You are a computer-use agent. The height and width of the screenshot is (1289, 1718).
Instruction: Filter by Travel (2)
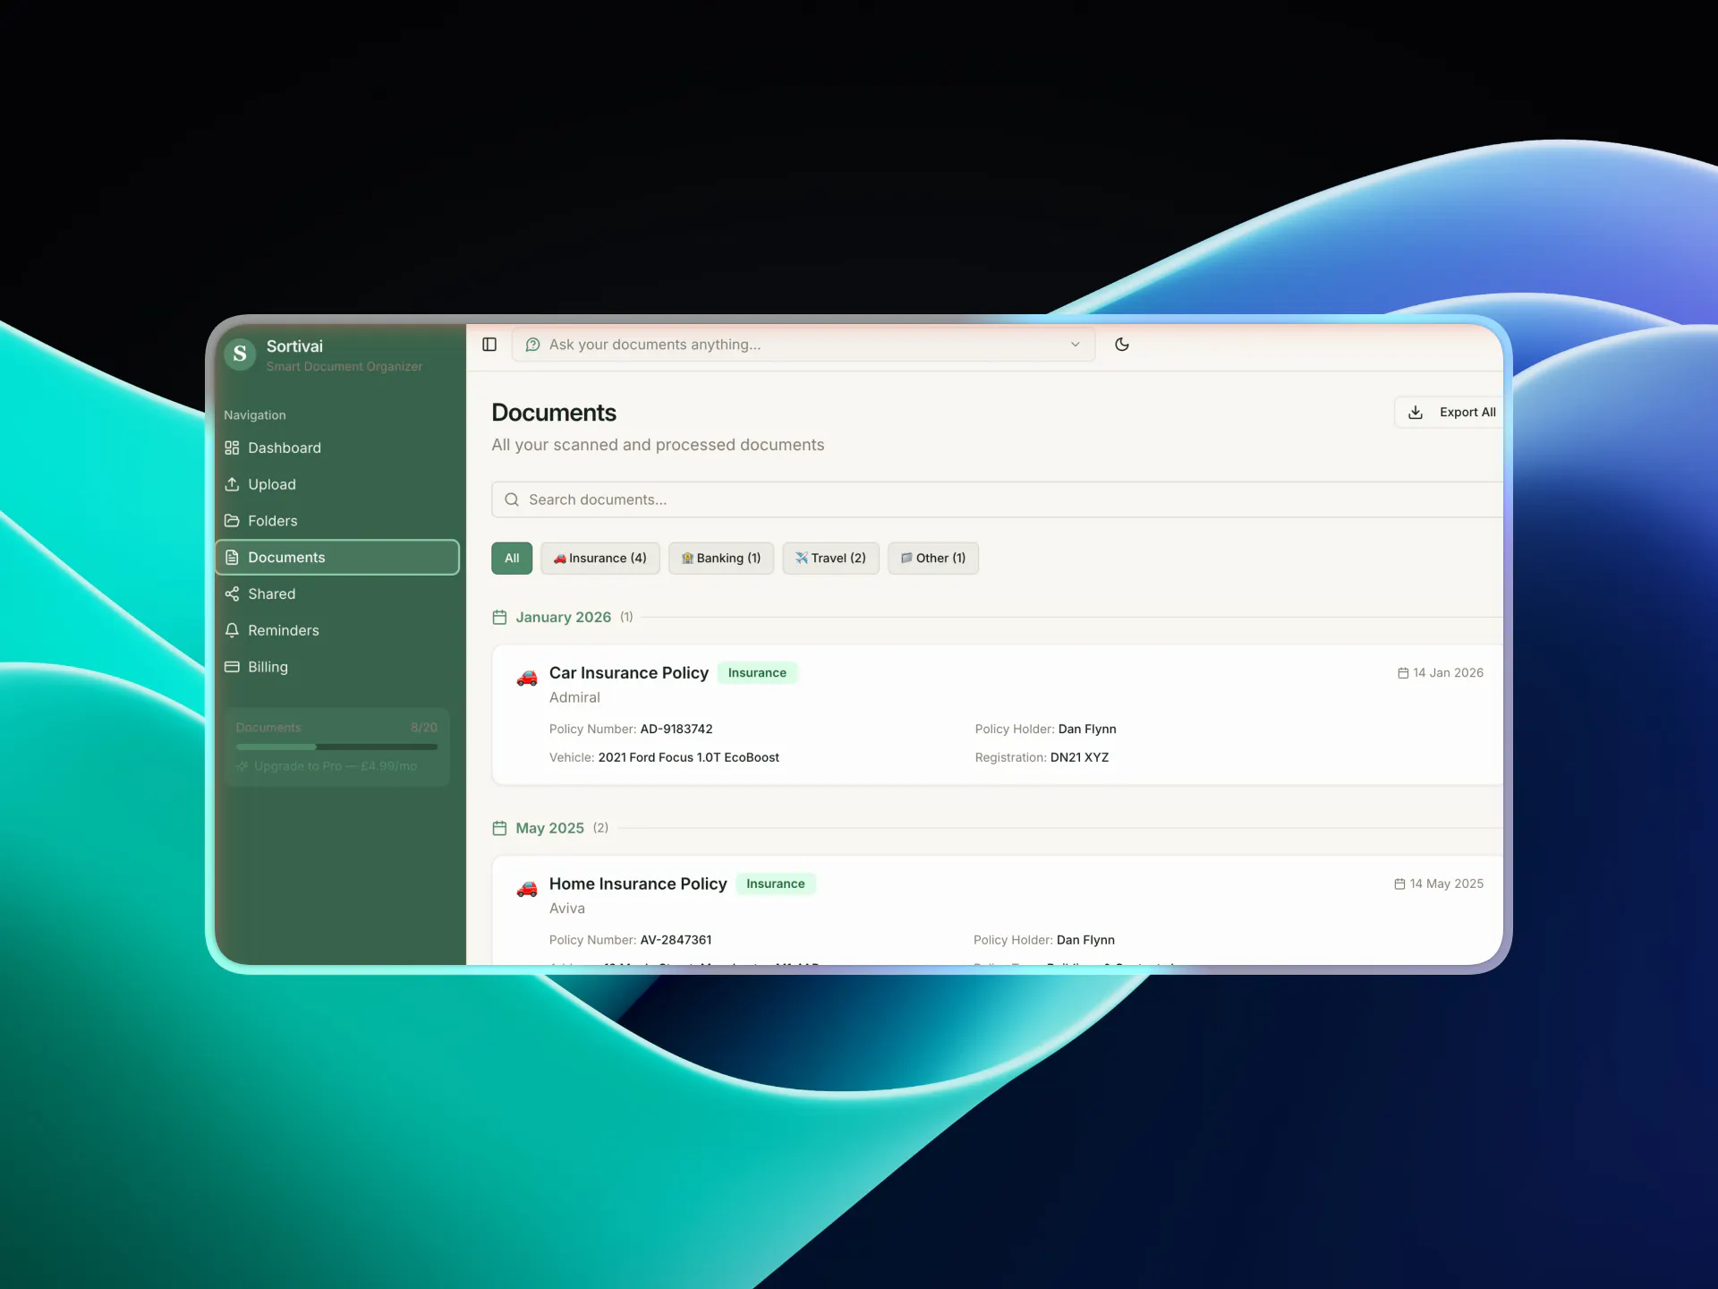(830, 559)
